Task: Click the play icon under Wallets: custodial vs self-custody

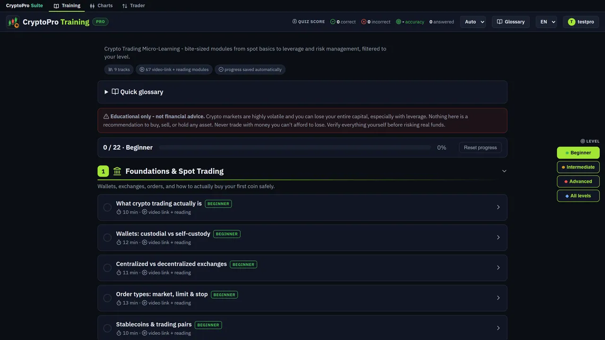Action: (145, 242)
